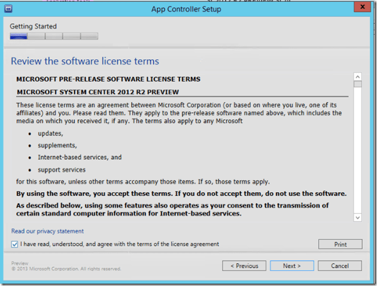Click the last progress bar segment

click(90, 36)
